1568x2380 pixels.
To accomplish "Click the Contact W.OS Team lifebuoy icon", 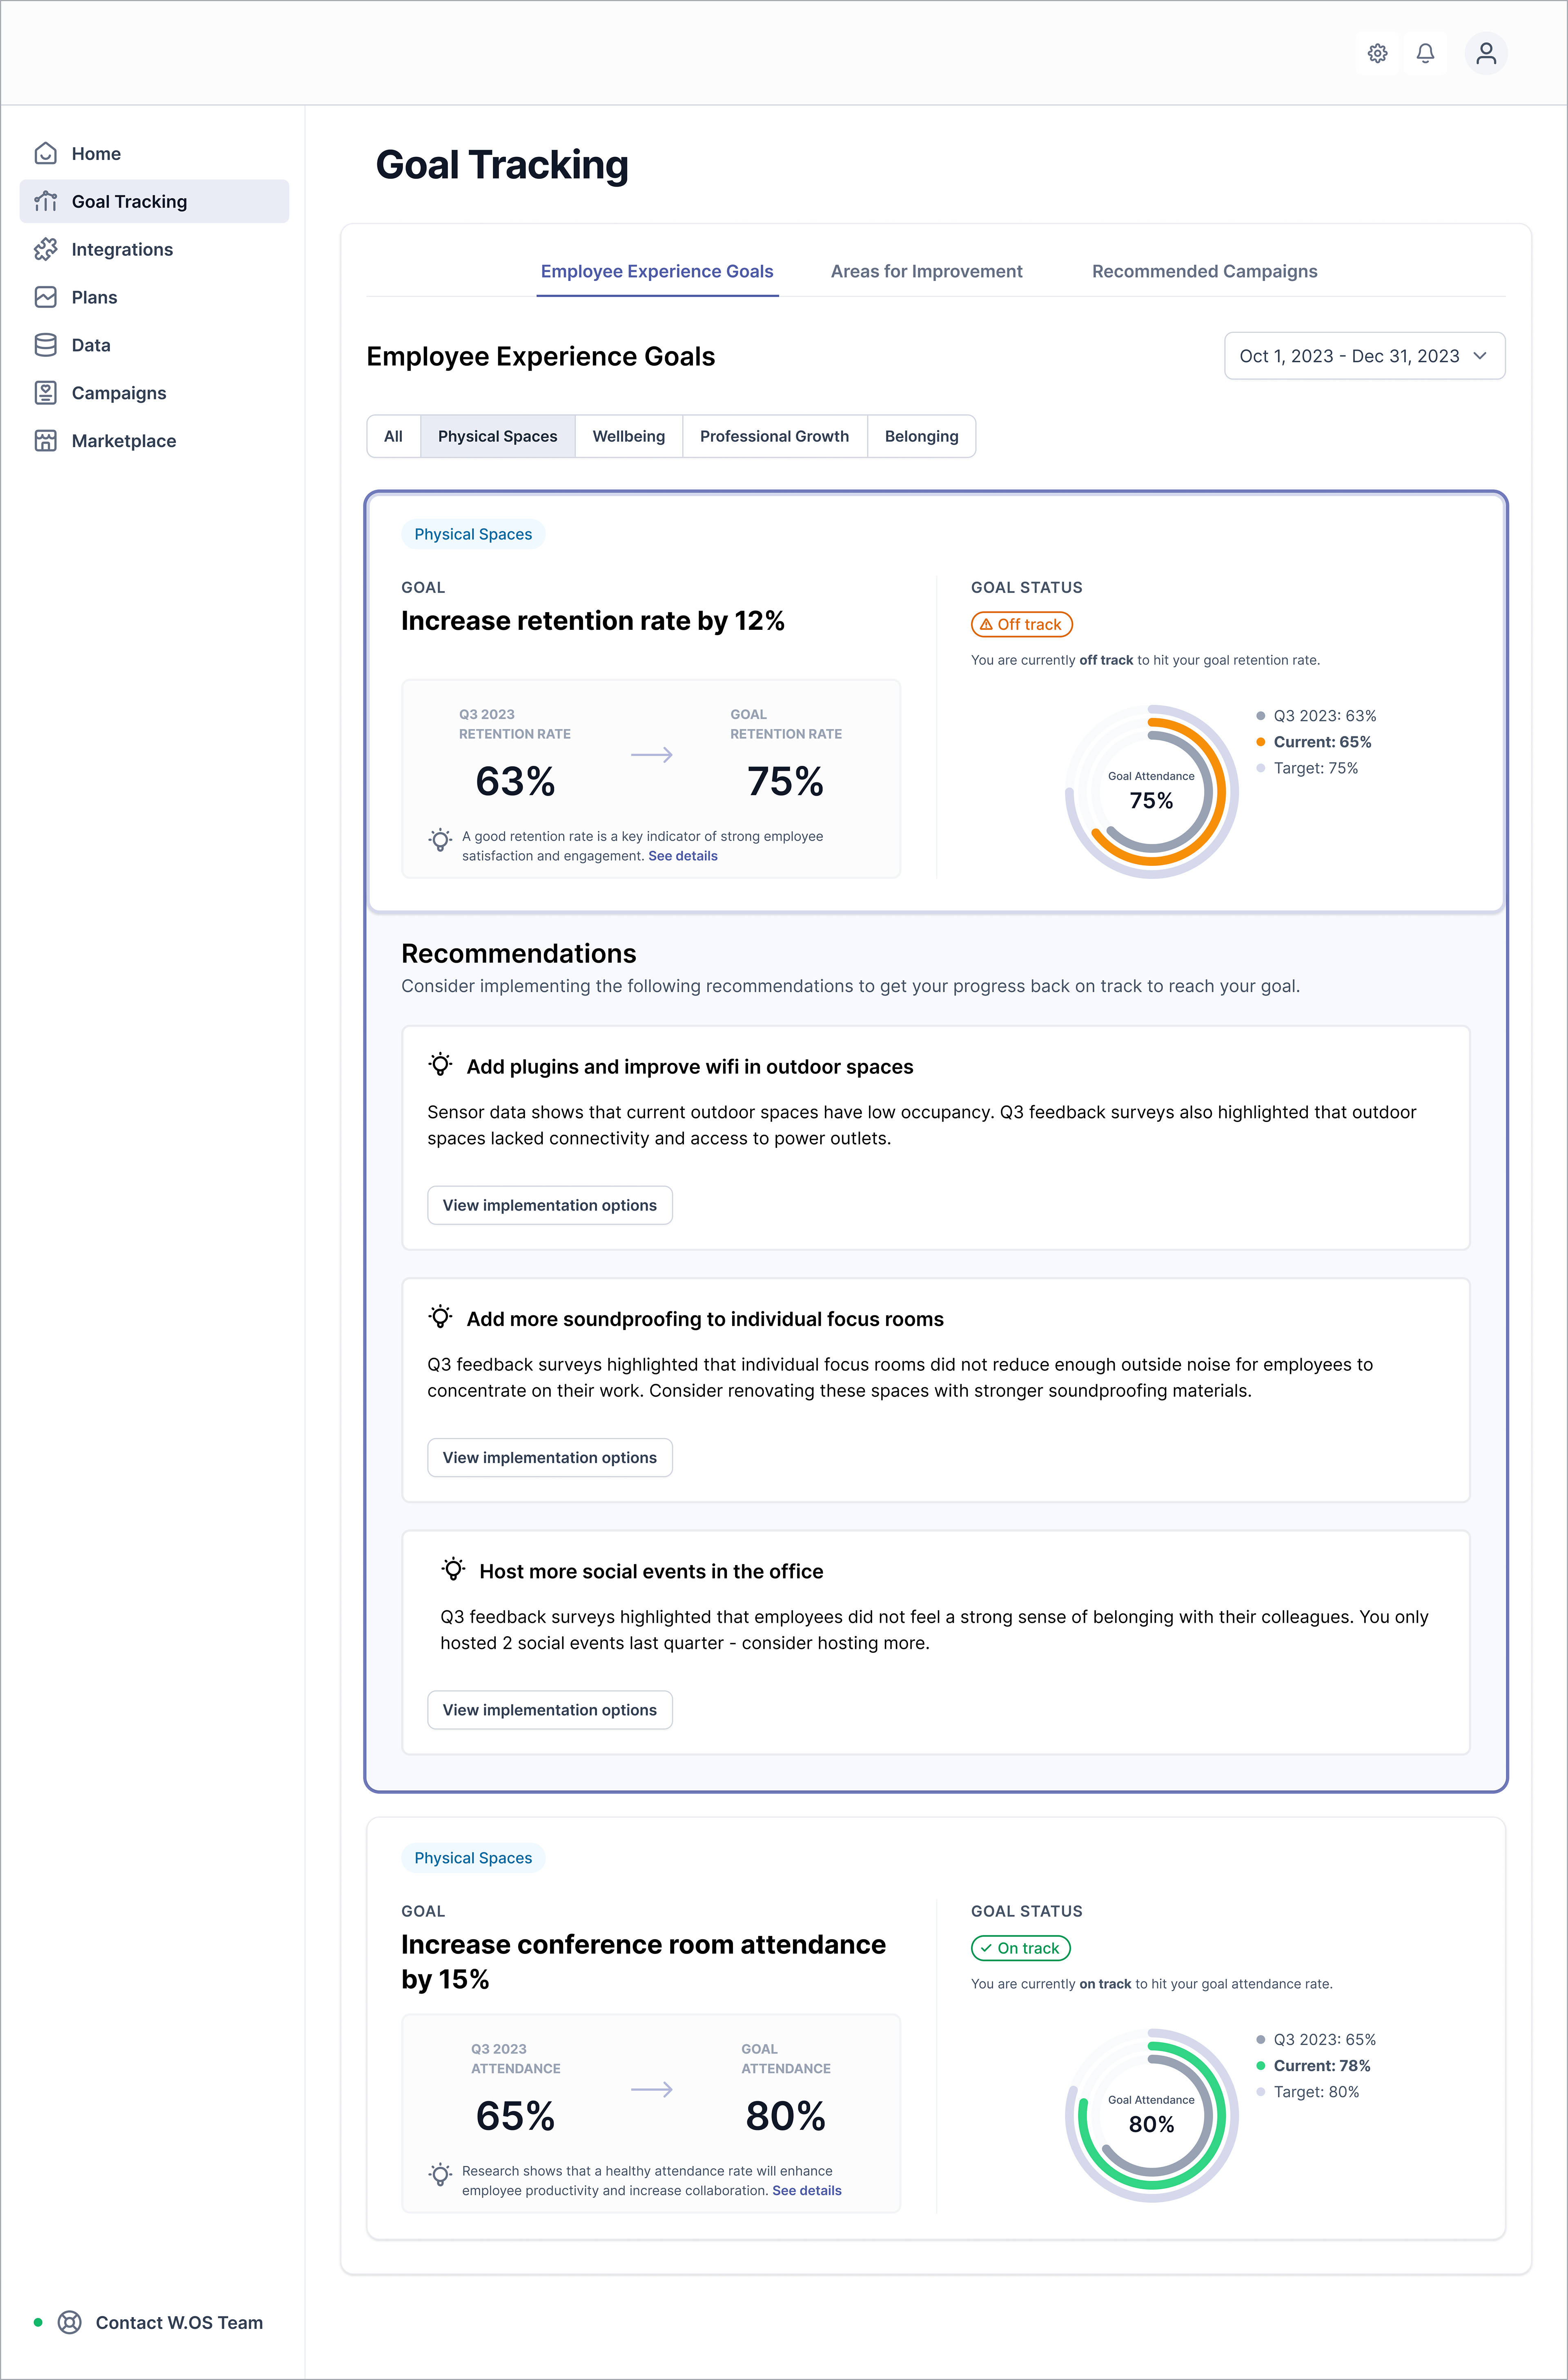I will tap(69, 2322).
